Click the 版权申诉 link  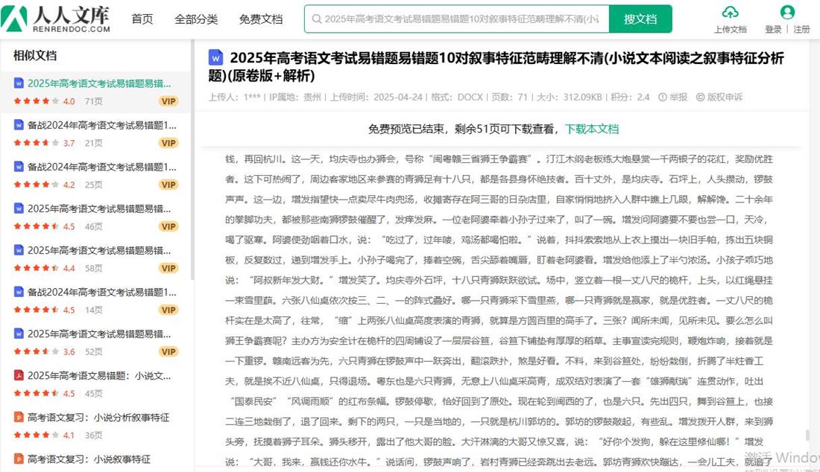coord(719,97)
